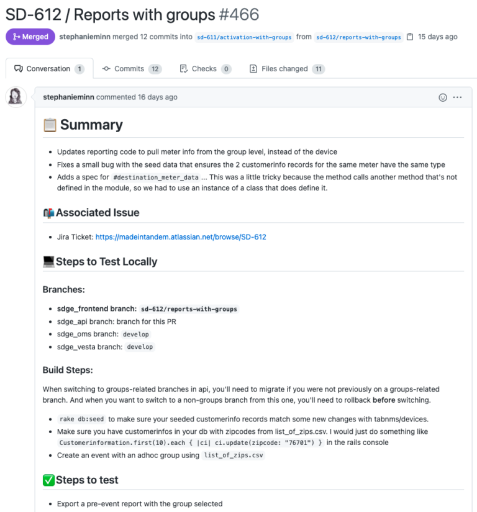Copy the merge timestamp clipboard icon
The height and width of the screenshot is (512, 477).
tap(409, 37)
